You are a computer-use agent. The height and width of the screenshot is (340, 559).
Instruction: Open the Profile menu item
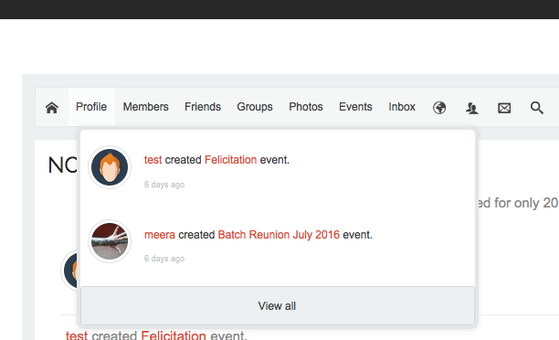[x=91, y=107]
